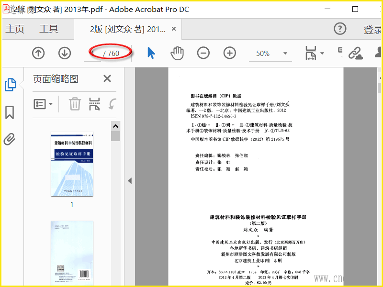
Task: Toggle the page thumbnails panel icon
Action: pyautogui.click(x=11, y=85)
